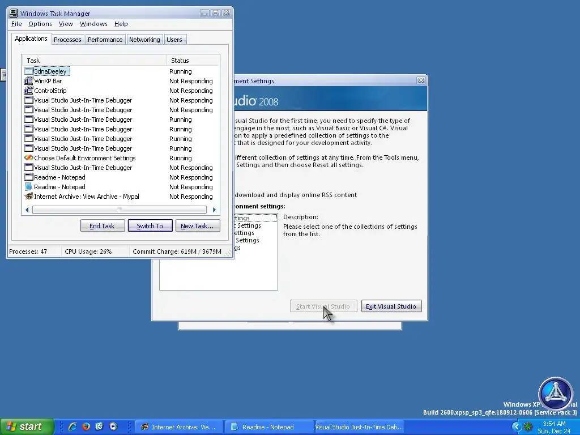Open the Windows menu
The image size is (580, 435).
point(93,24)
